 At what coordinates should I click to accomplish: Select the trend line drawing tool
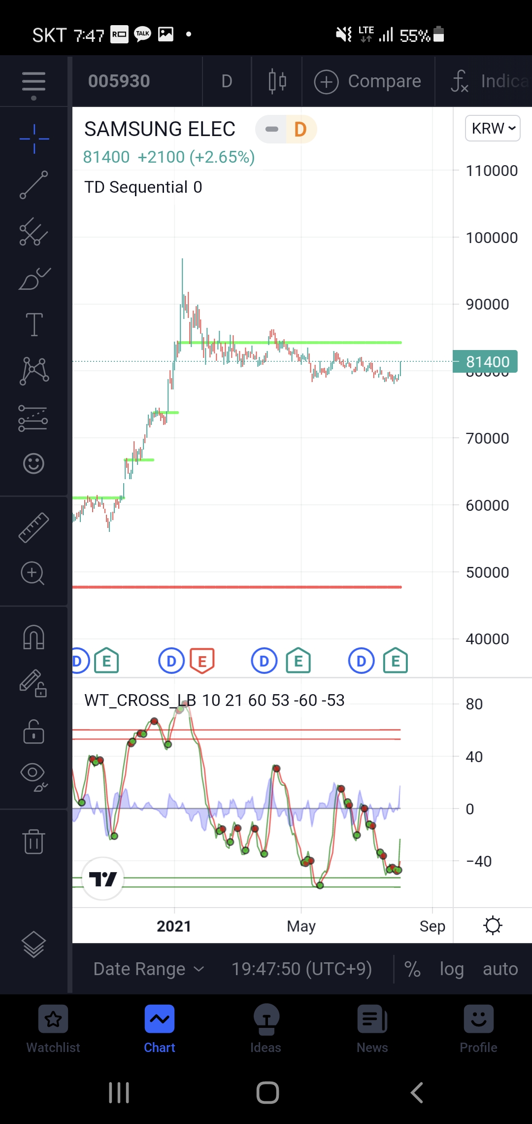[x=33, y=185]
